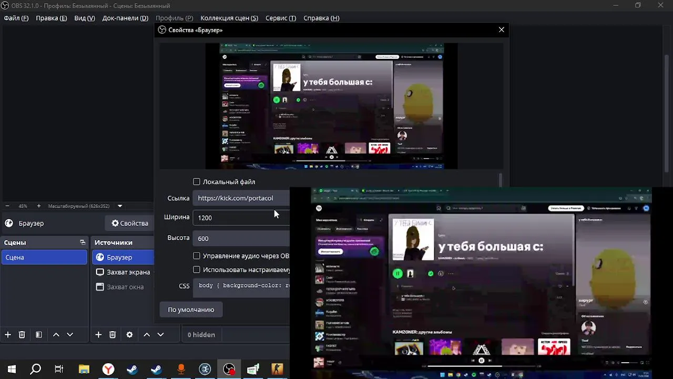Open Task View on the taskbar
This screenshot has width=673, height=379.
pos(59,370)
